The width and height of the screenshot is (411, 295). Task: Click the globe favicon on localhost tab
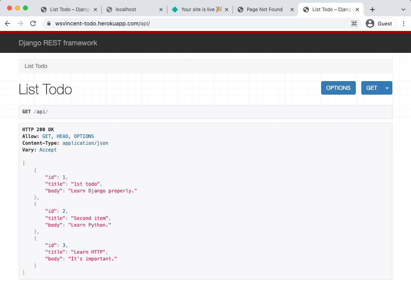[109, 10]
